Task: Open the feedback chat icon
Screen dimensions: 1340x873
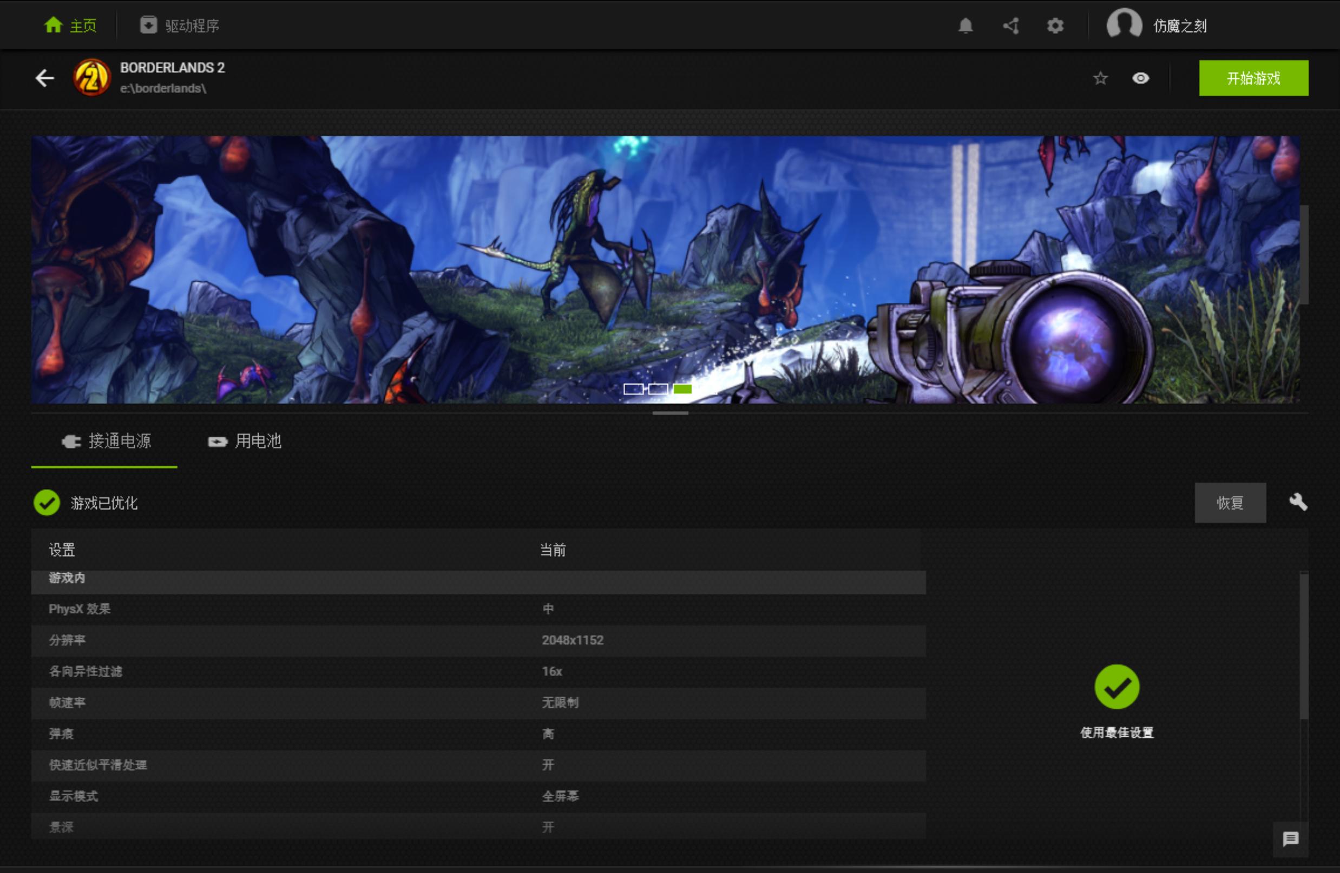Action: click(x=1290, y=839)
